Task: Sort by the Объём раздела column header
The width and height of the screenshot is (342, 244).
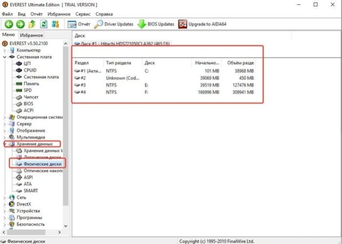Action: coord(240,63)
